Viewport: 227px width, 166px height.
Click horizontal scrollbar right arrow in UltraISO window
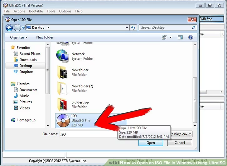[221, 92]
